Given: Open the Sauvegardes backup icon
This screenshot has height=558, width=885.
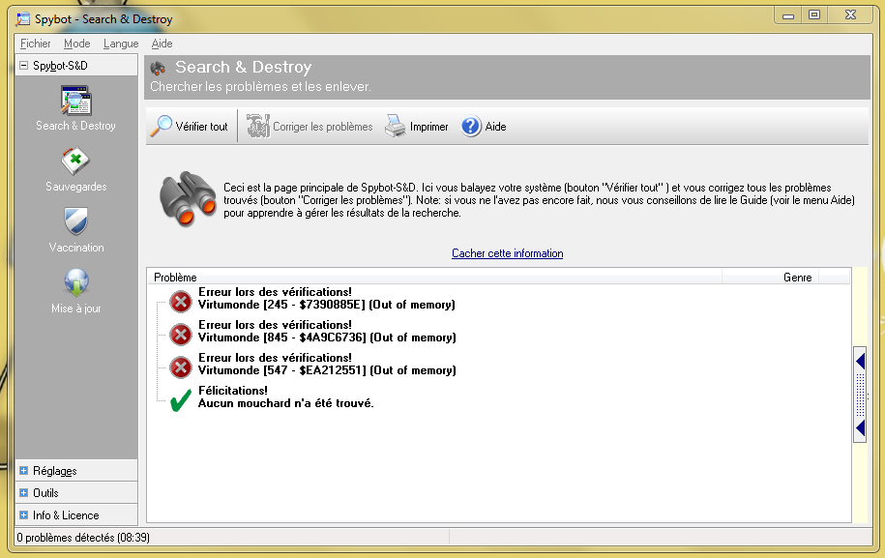Looking at the screenshot, I should [x=75, y=162].
